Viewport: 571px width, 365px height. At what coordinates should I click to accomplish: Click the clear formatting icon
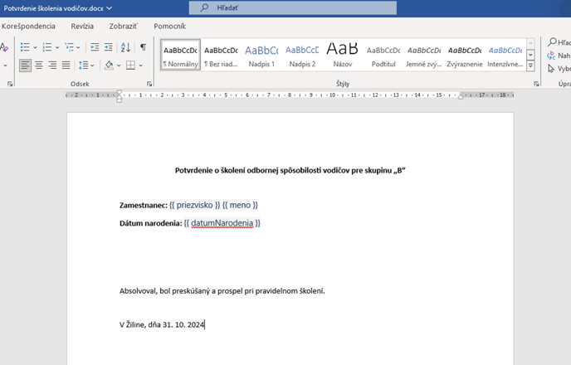(3, 47)
